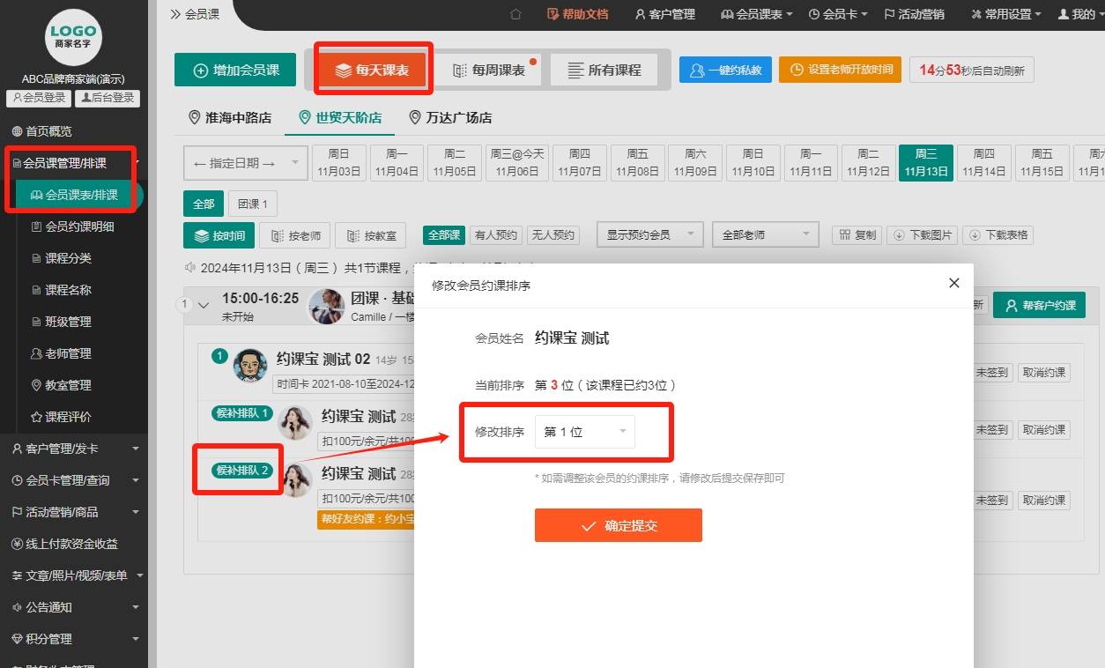Expand 客户管理/发卡 sidebar section
This screenshot has width=1105, height=668.
click(74, 449)
